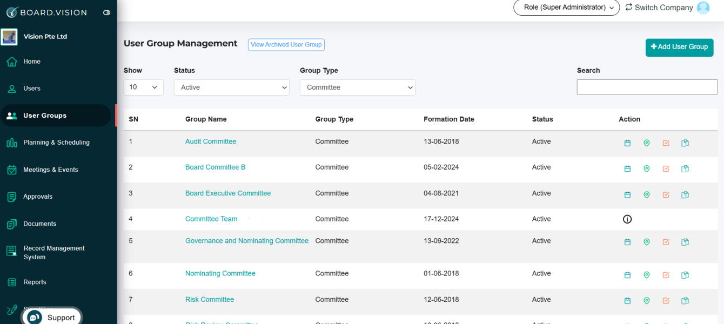724x324 pixels.
Task: Click the documents copy icon for Board Executive Committee
Action: [685, 195]
